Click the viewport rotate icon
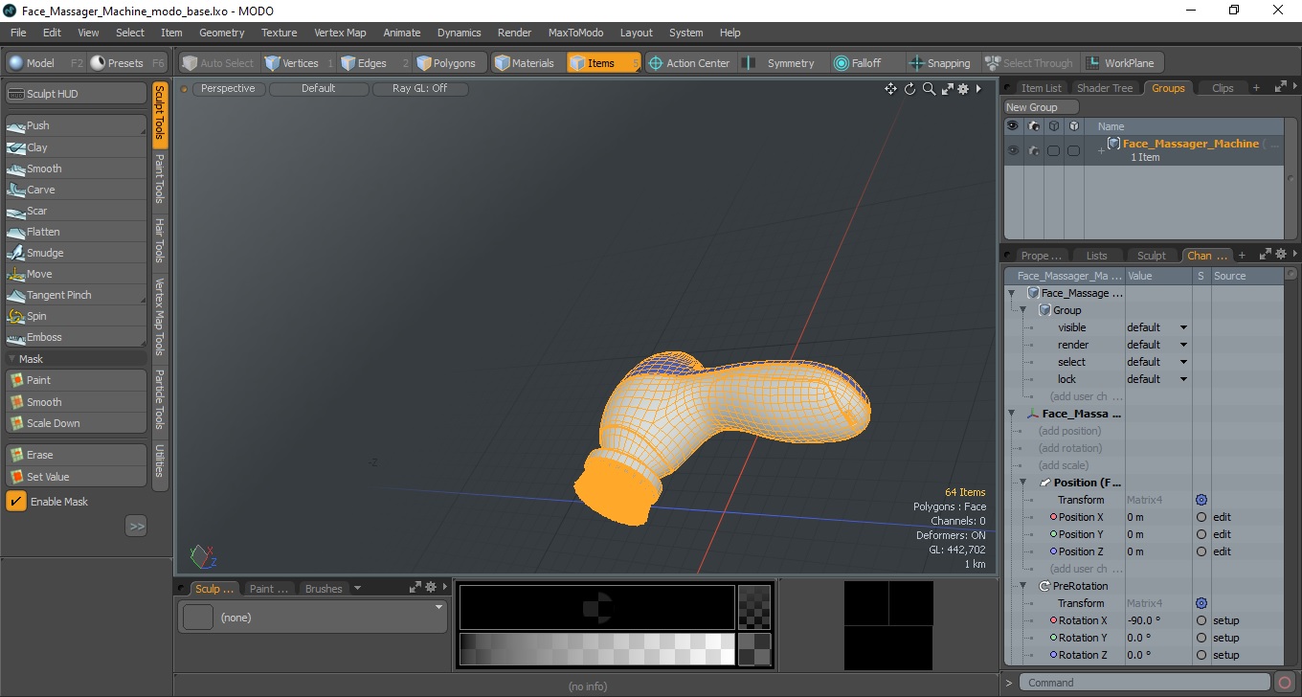The width and height of the screenshot is (1302, 697). point(910,89)
